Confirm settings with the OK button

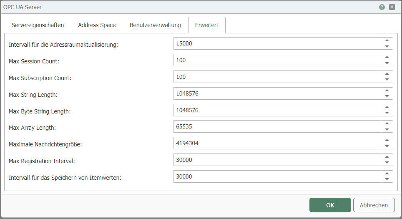click(330, 205)
